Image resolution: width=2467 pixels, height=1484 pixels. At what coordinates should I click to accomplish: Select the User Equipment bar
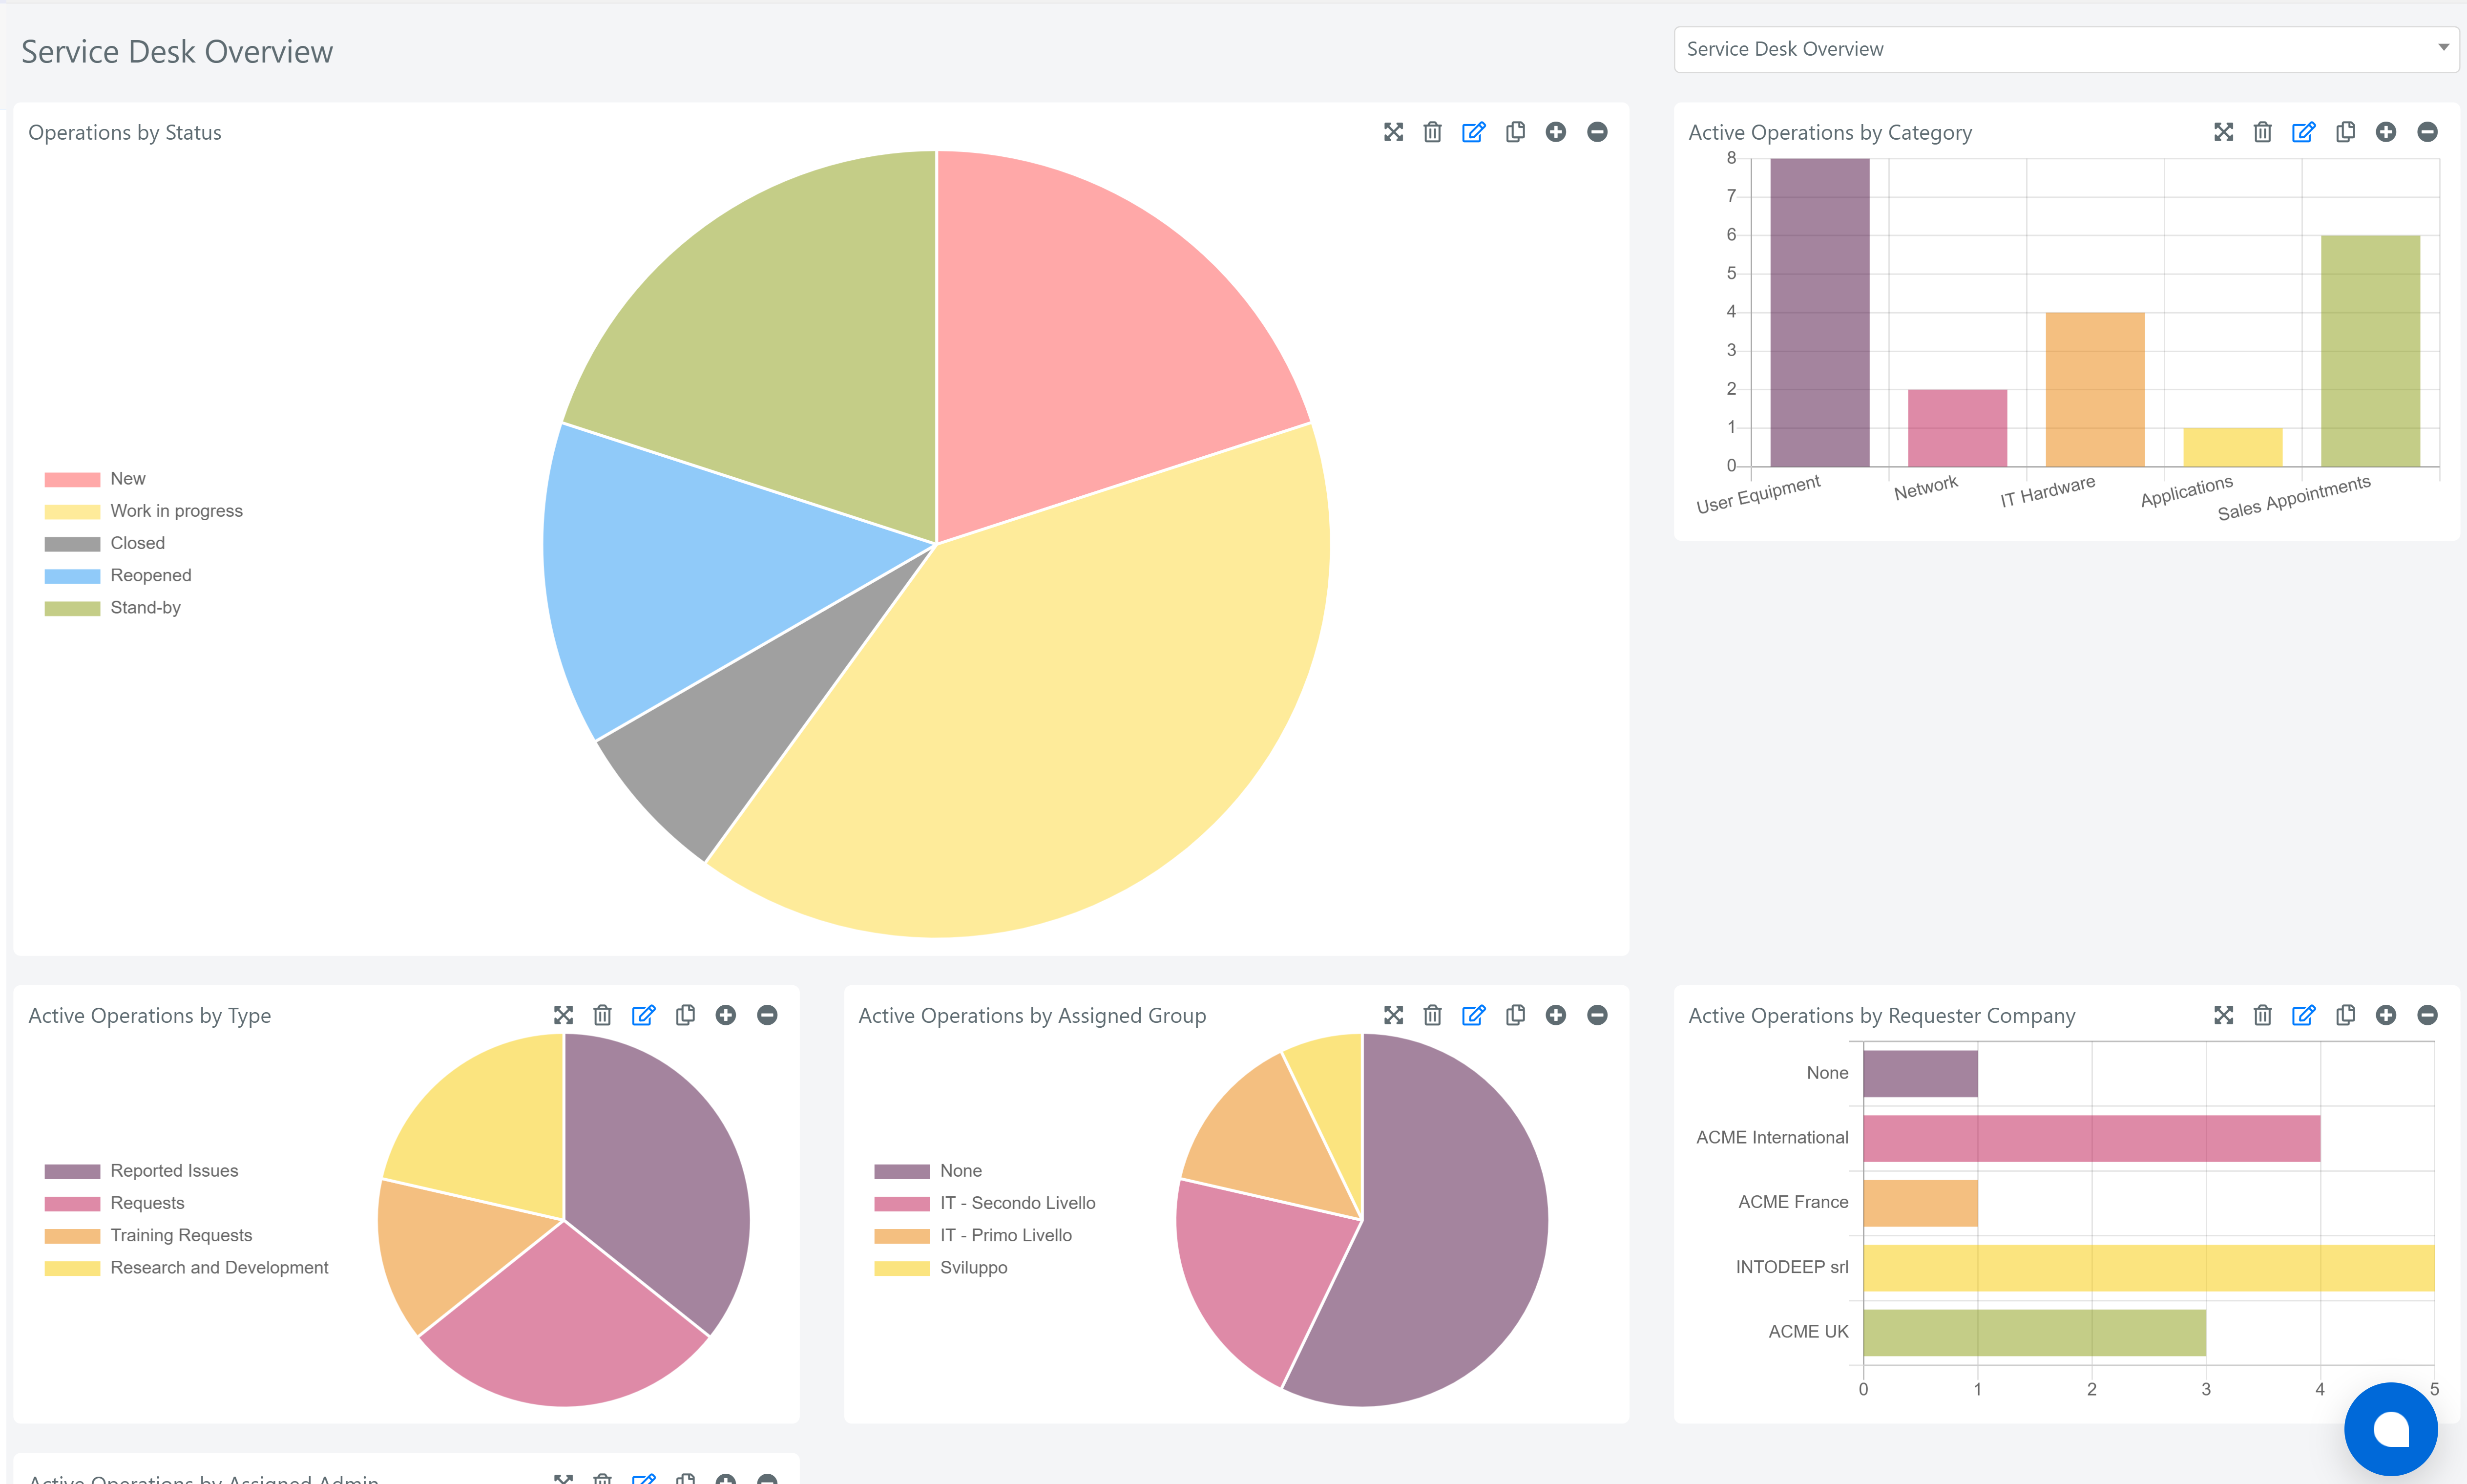(x=1819, y=312)
